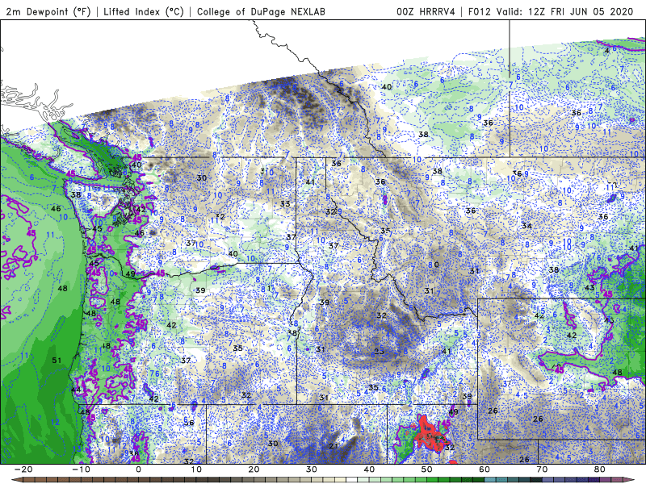Click the 20 label under the color scale

[254, 469]
